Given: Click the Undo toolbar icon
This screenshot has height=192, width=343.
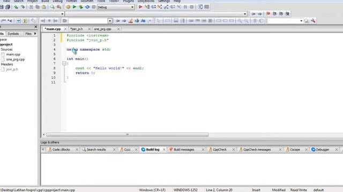Looking at the screenshot, I should pos(16,7).
